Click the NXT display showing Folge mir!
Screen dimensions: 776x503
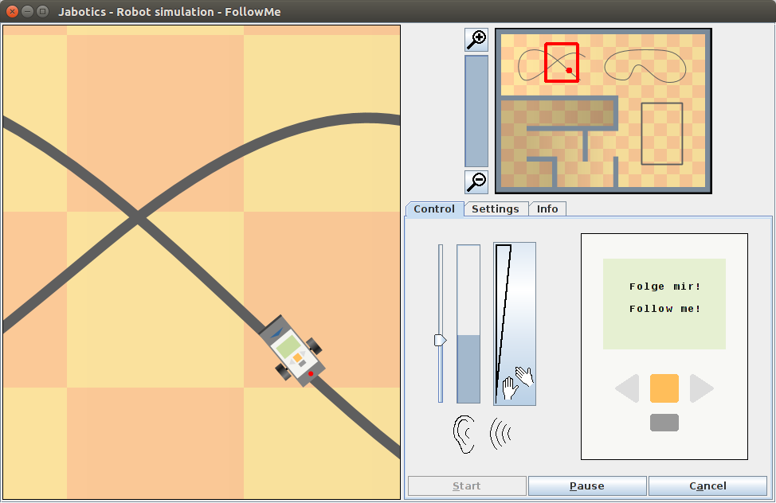click(x=664, y=304)
